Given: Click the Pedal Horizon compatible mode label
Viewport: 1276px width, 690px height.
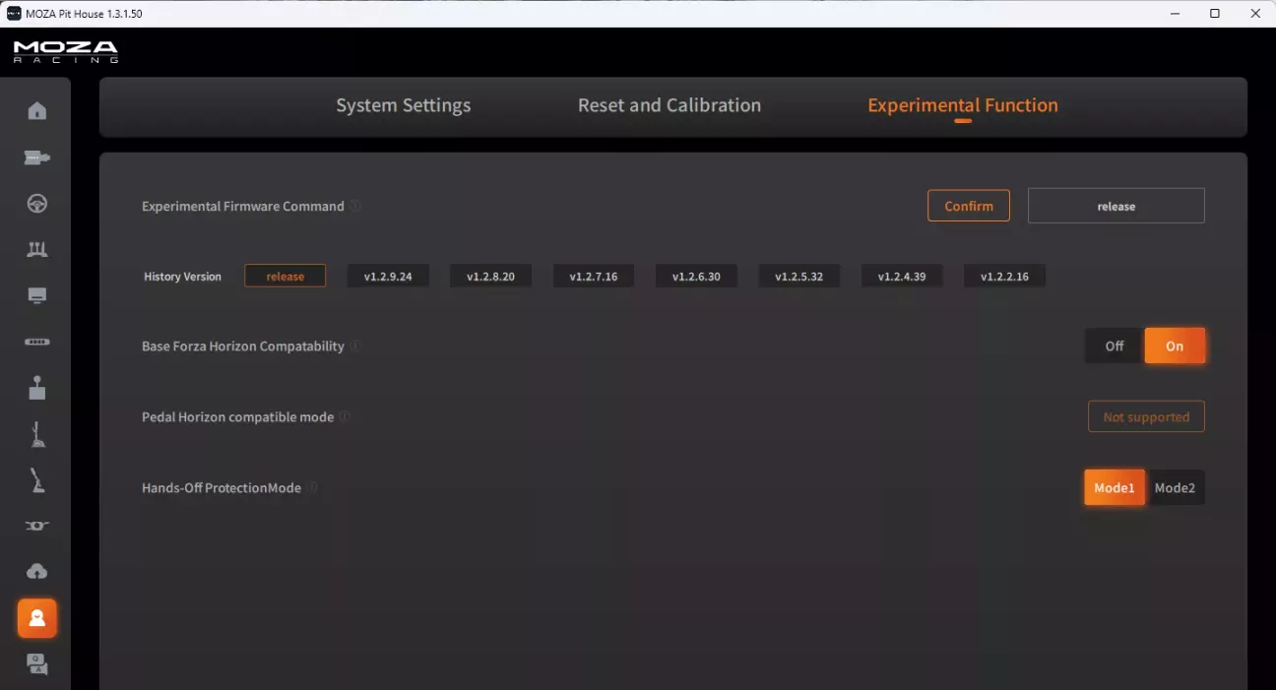Looking at the screenshot, I should pyautogui.click(x=237, y=417).
